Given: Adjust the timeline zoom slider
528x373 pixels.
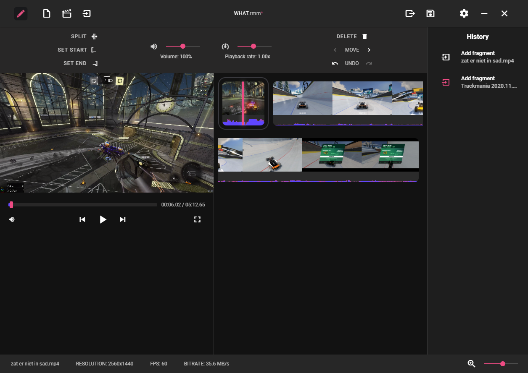Looking at the screenshot, I should 503,364.
